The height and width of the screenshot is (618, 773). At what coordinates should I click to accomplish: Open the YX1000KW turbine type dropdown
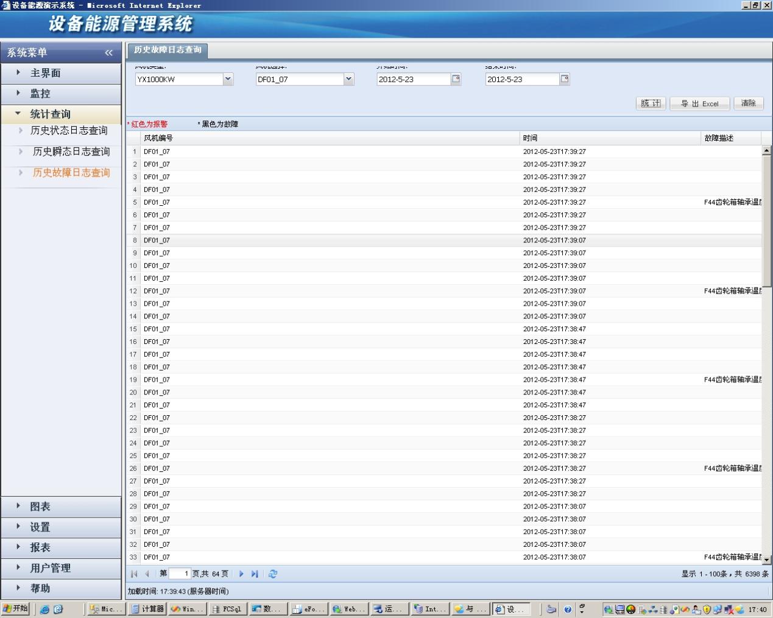tap(228, 79)
